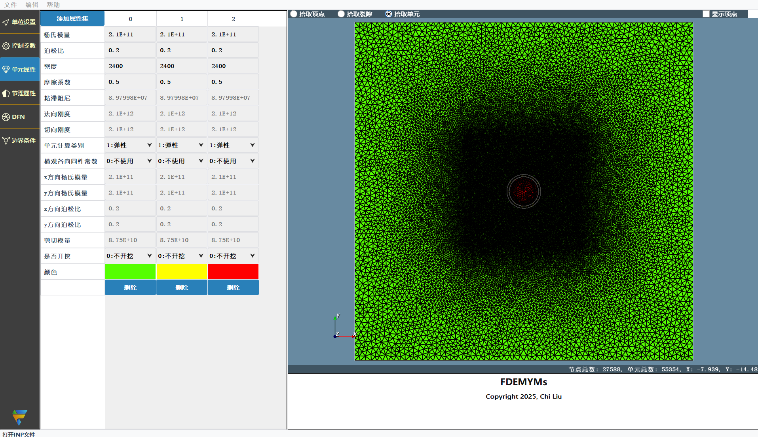Click the FDEMYMs logo at sidebar bottom
758x437 pixels.
[19, 417]
